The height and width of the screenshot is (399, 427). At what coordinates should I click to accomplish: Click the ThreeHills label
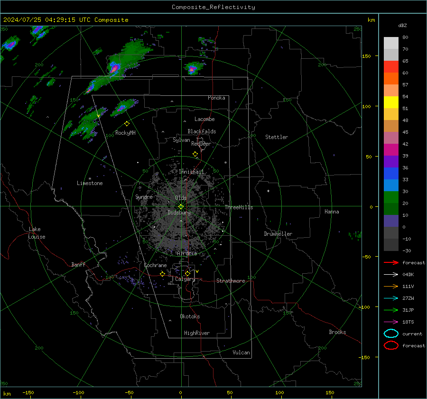click(239, 207)
